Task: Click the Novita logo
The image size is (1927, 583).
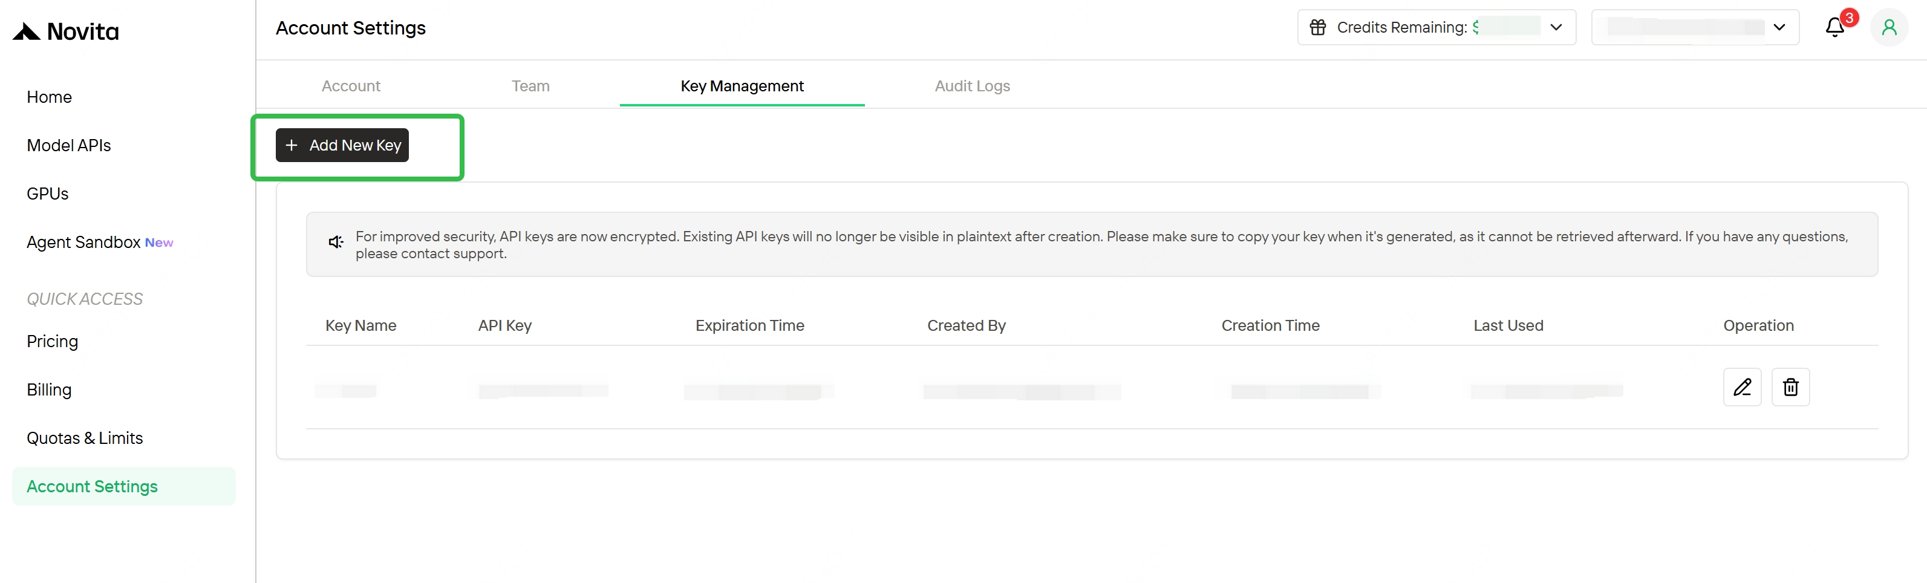Action: (x=66, y=31)
